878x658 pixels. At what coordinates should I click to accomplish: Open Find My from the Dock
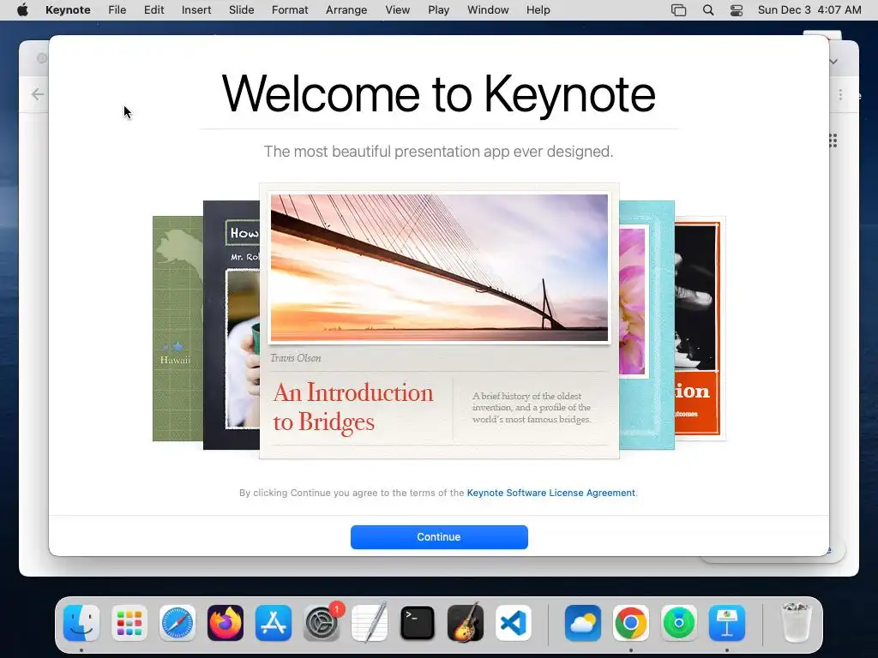679,623
